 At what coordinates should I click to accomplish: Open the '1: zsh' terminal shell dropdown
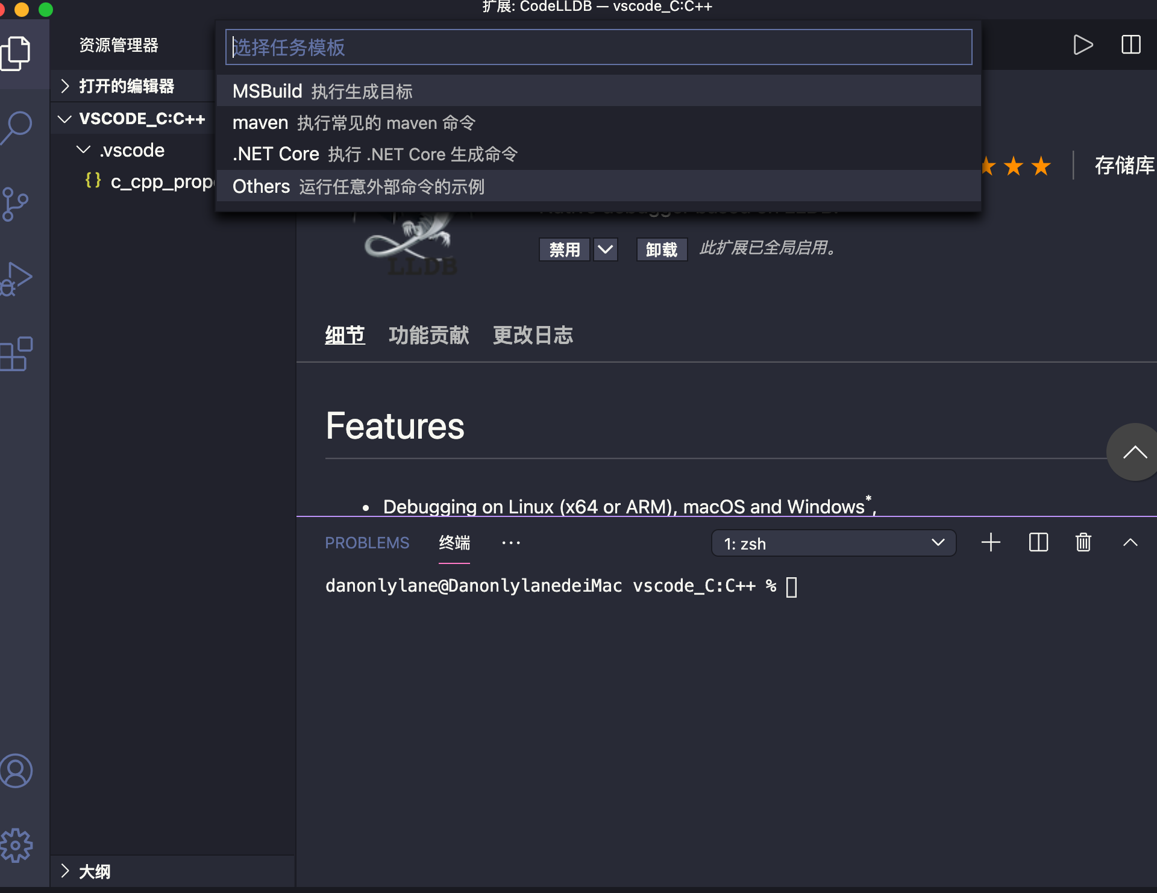(x=833, y=543)
